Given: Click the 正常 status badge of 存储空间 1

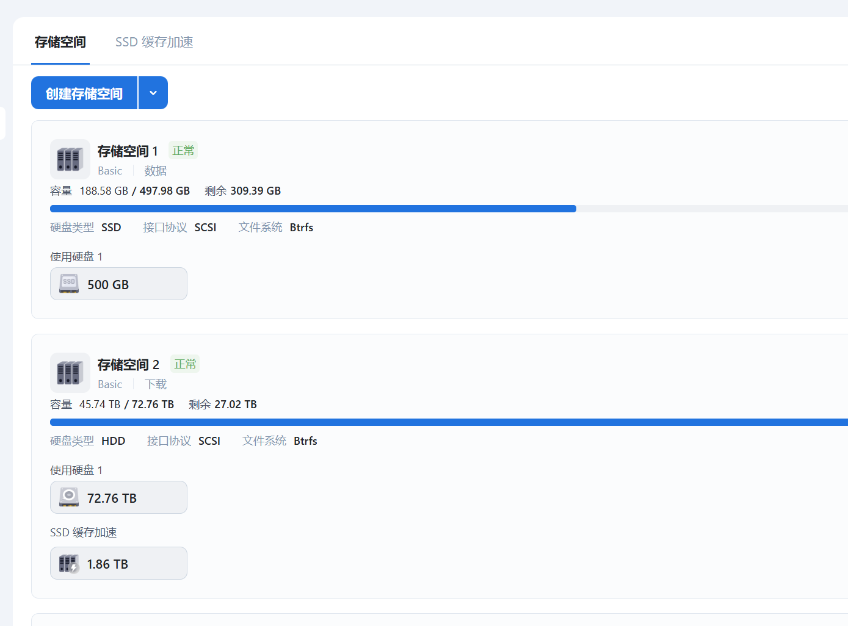Looking at the screenshot, I should point(183,151).
